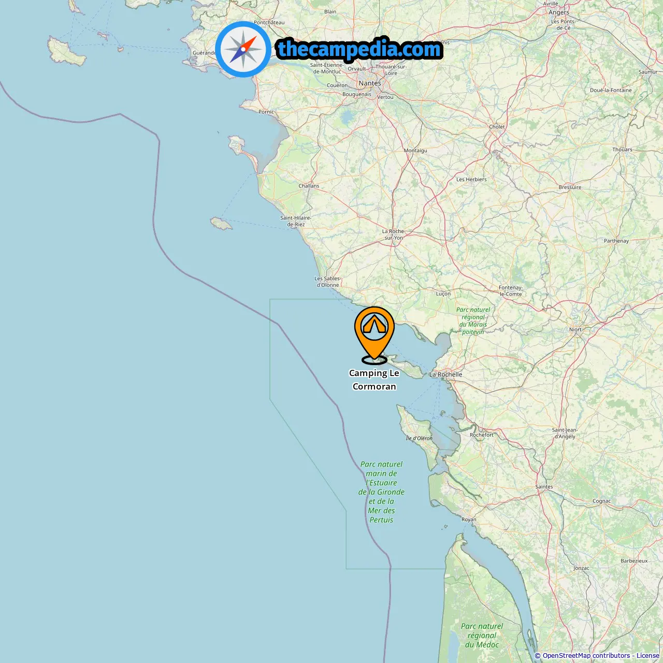Image resolution: width=663 pixels, height=663 pixels.
Task: Select the Niort town label
Action: (575, 329)
